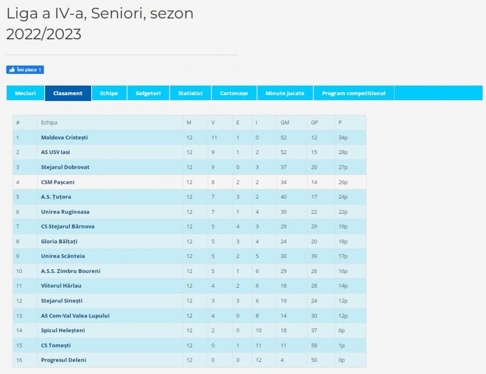Open the A.S. Țuțora team link
This screenshot has width=486, height=374.
pos(56,197)
